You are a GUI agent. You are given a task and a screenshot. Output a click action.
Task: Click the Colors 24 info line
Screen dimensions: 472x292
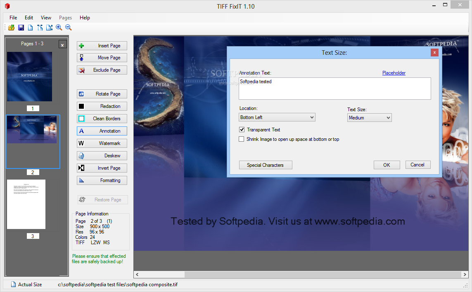tap(85, 237)
